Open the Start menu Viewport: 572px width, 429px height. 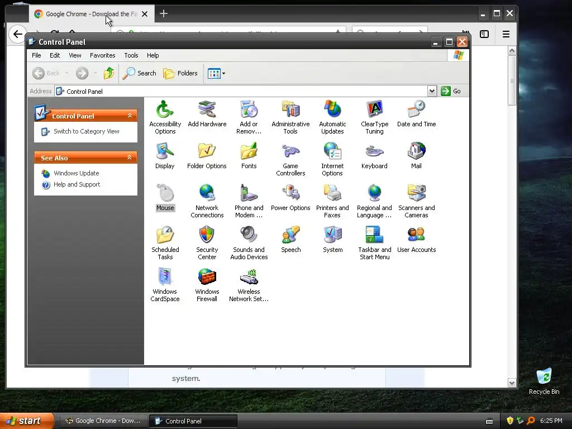click(27, 421)
